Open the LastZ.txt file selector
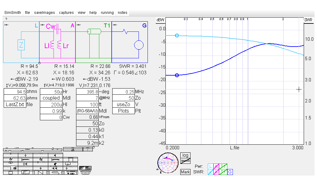 [15, 104]
